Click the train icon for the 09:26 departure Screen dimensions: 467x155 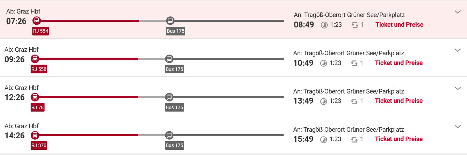click(35, 59)
